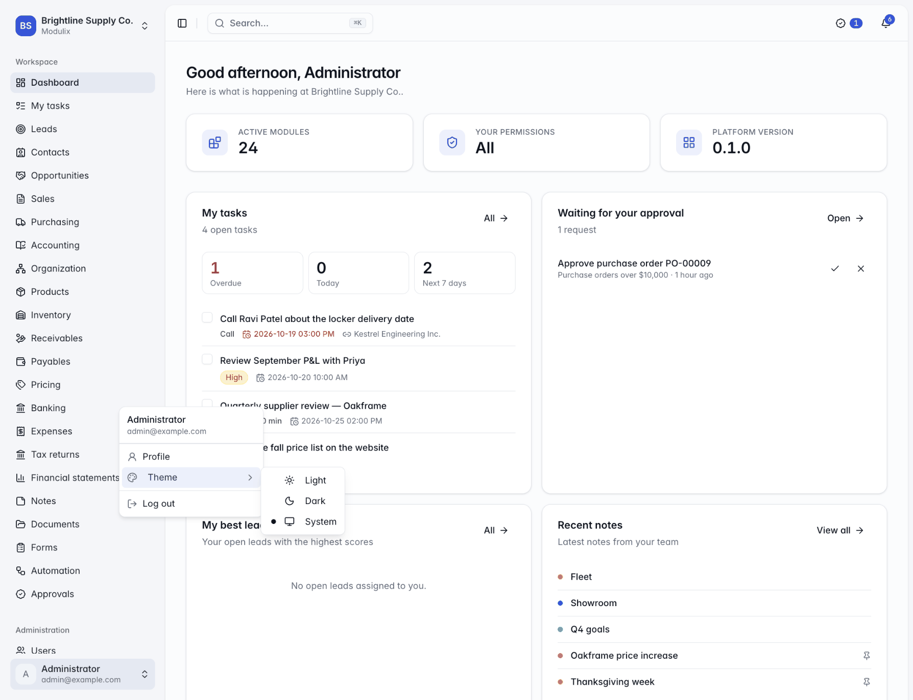Viewport: 913px width, 700px height.
Task: Check off the Call Ravi Patel task
Action: point(207,318)
